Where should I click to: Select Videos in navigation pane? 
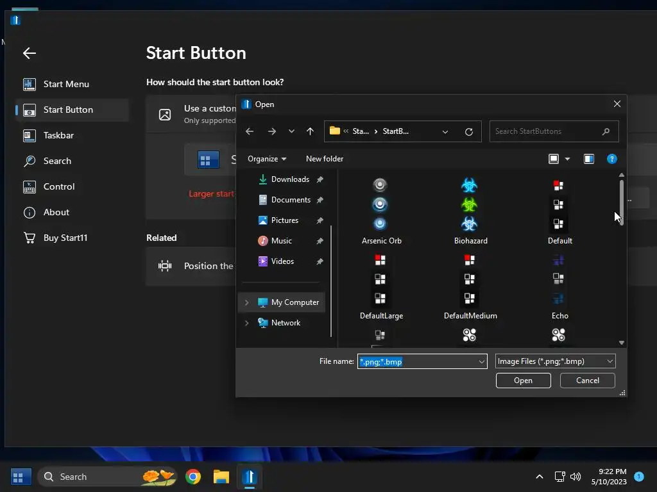coord(283,261)
